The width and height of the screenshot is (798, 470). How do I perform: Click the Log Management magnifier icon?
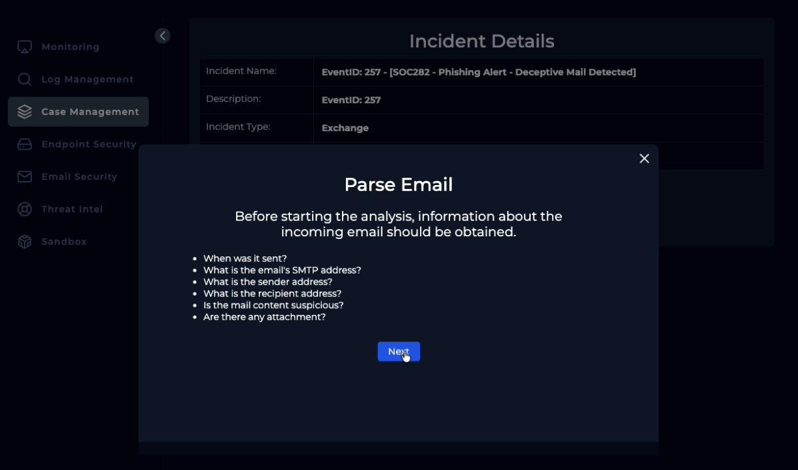(x=25, y=79)
